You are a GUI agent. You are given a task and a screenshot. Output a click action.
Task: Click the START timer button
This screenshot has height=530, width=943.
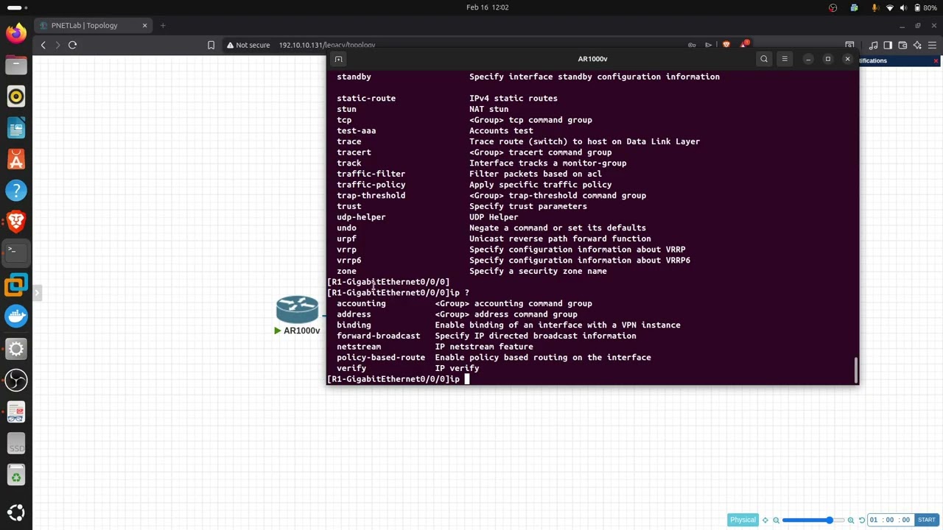point(927,520)
